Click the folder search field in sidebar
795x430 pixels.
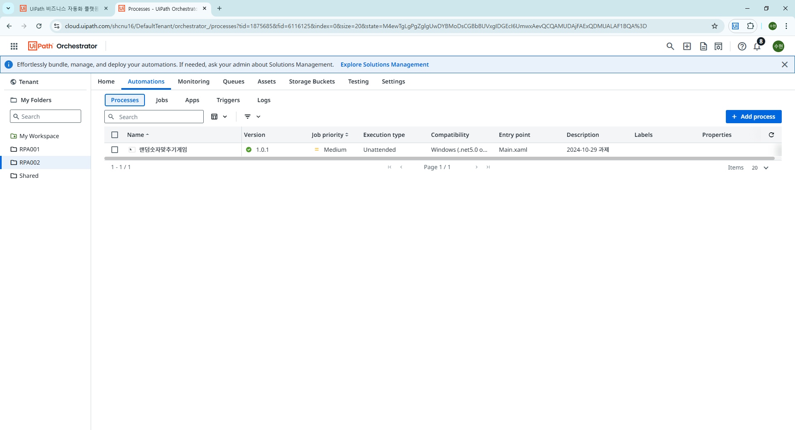(x=46, y=116)
